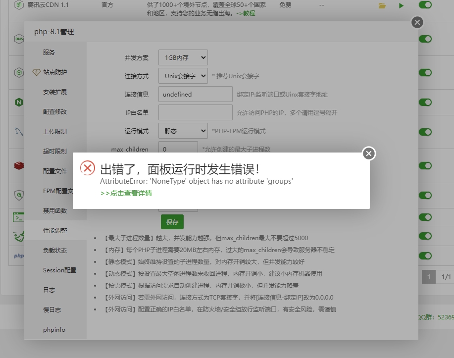Open 配置修改 in sidebar
Screen dimensions: 454x358
click(55, 111)
